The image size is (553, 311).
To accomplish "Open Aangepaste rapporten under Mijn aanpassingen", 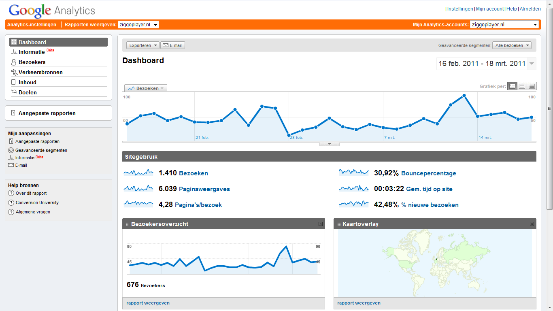I will coord(37,142).
